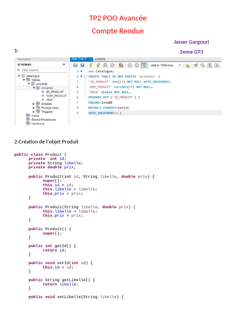
Task: Click the Rollback cross icon
Action: [x=137, y=65]
